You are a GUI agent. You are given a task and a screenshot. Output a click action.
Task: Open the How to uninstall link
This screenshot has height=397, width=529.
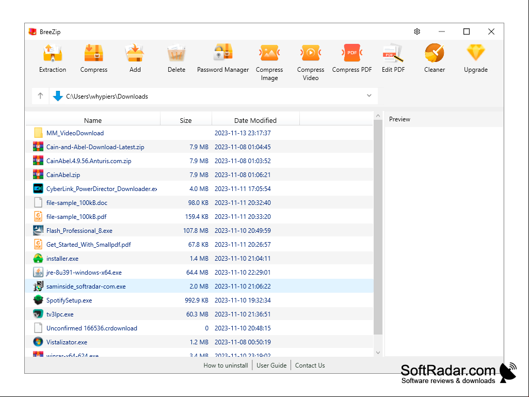pos(226,366)
